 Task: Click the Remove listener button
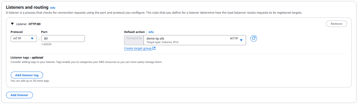tap(336, 24)
